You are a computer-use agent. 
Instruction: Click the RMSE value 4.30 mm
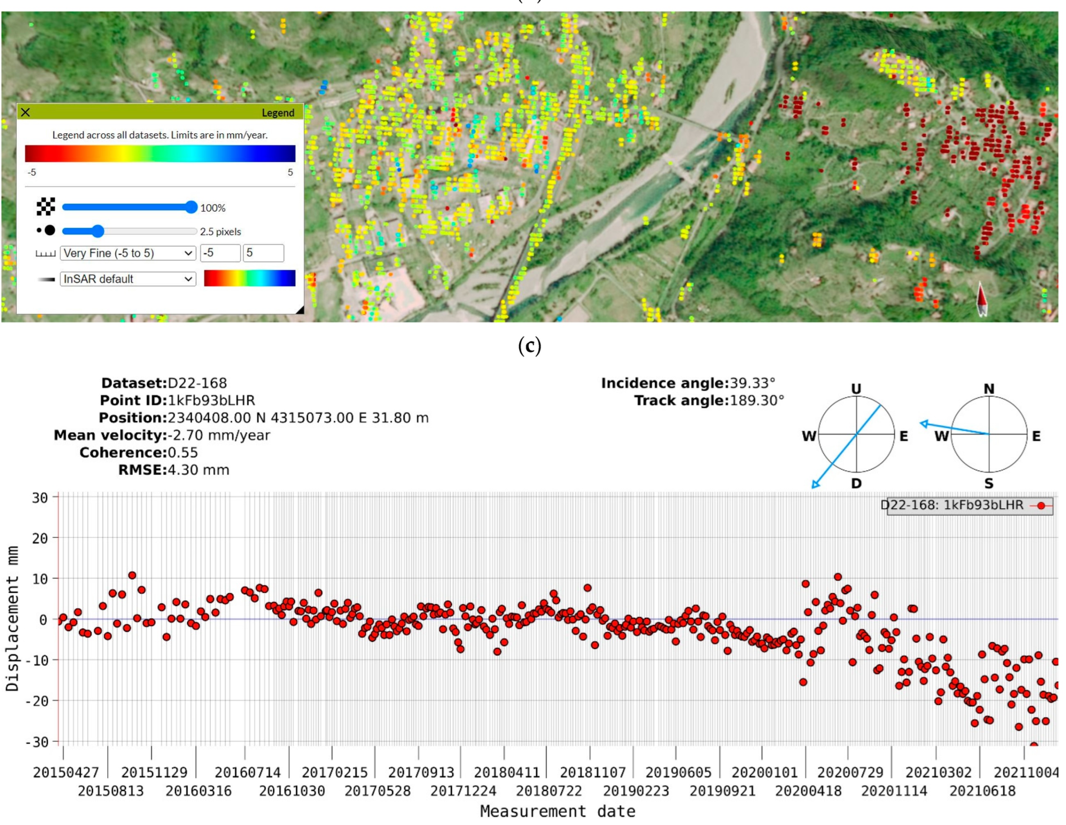click(198, 471)
